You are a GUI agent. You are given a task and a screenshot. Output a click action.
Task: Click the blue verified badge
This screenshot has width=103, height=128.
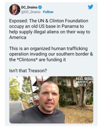click(40, 7)
